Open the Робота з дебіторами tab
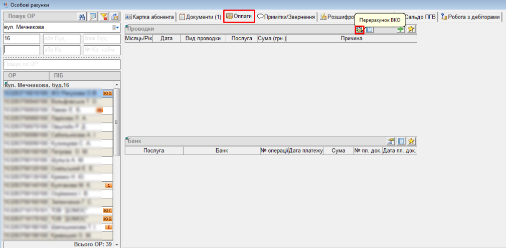The height and width of the screenshot is (248, 507). [470, 17]
